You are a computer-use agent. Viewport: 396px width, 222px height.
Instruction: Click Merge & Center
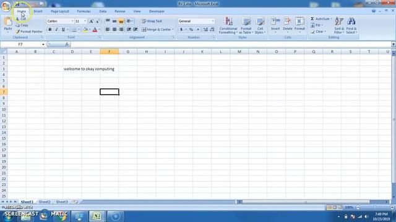pyautogui.click(x=157, y=30)
